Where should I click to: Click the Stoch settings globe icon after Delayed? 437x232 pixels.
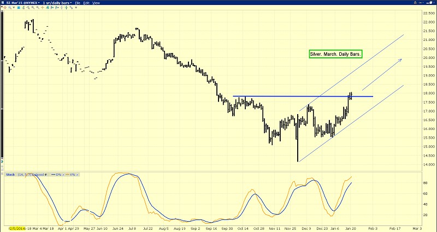pos(46,175)
